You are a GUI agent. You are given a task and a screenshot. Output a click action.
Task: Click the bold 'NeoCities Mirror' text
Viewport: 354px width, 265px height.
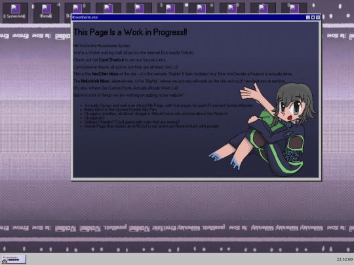[105, 74]
